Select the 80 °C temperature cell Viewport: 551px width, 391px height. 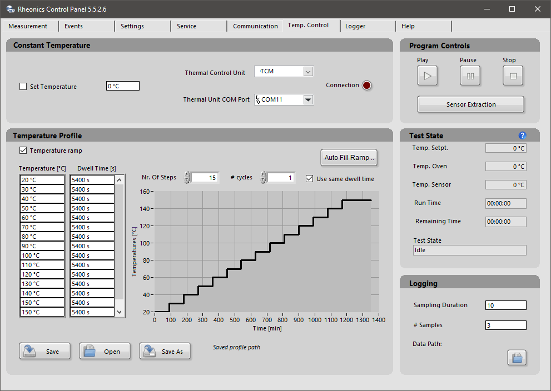(42, 237)
